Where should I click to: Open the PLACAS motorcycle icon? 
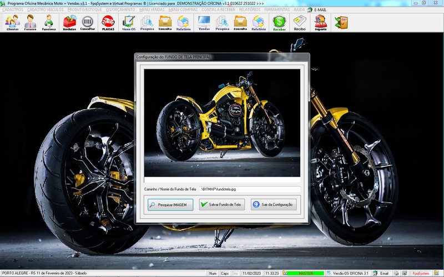click(108, 23)
